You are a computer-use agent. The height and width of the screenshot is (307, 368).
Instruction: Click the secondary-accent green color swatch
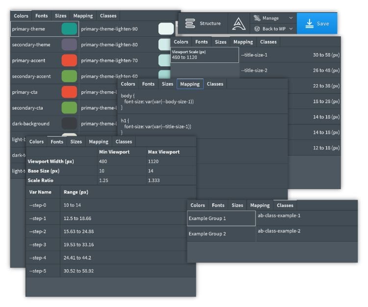69,76
